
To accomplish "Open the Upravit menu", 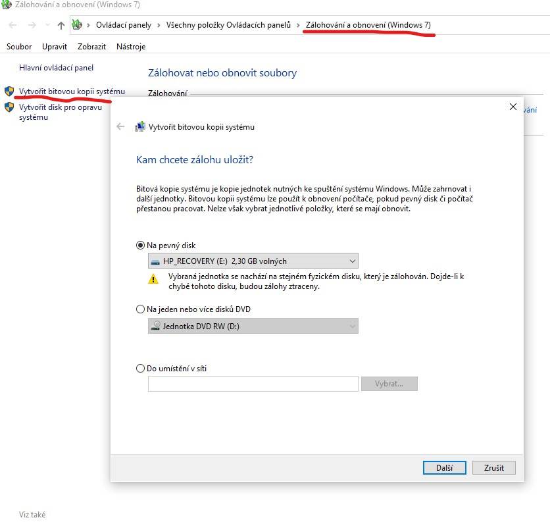I will pyautogui.click(x=55, y=47).
